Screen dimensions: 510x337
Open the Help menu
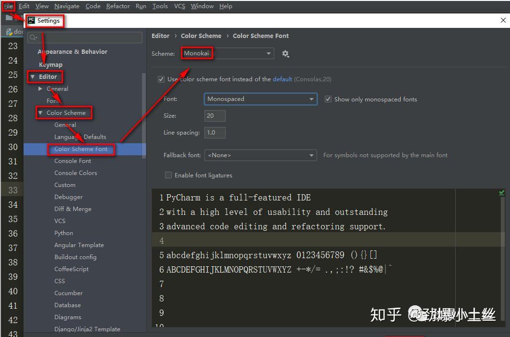coord(225,6)
